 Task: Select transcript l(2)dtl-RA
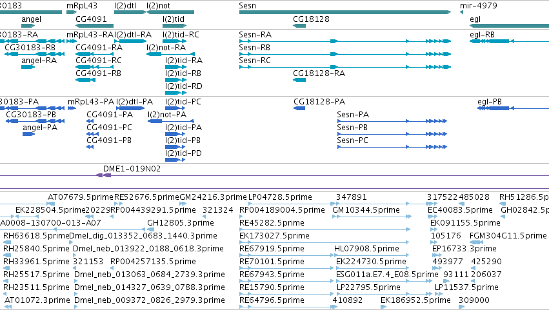coord(130,41)
